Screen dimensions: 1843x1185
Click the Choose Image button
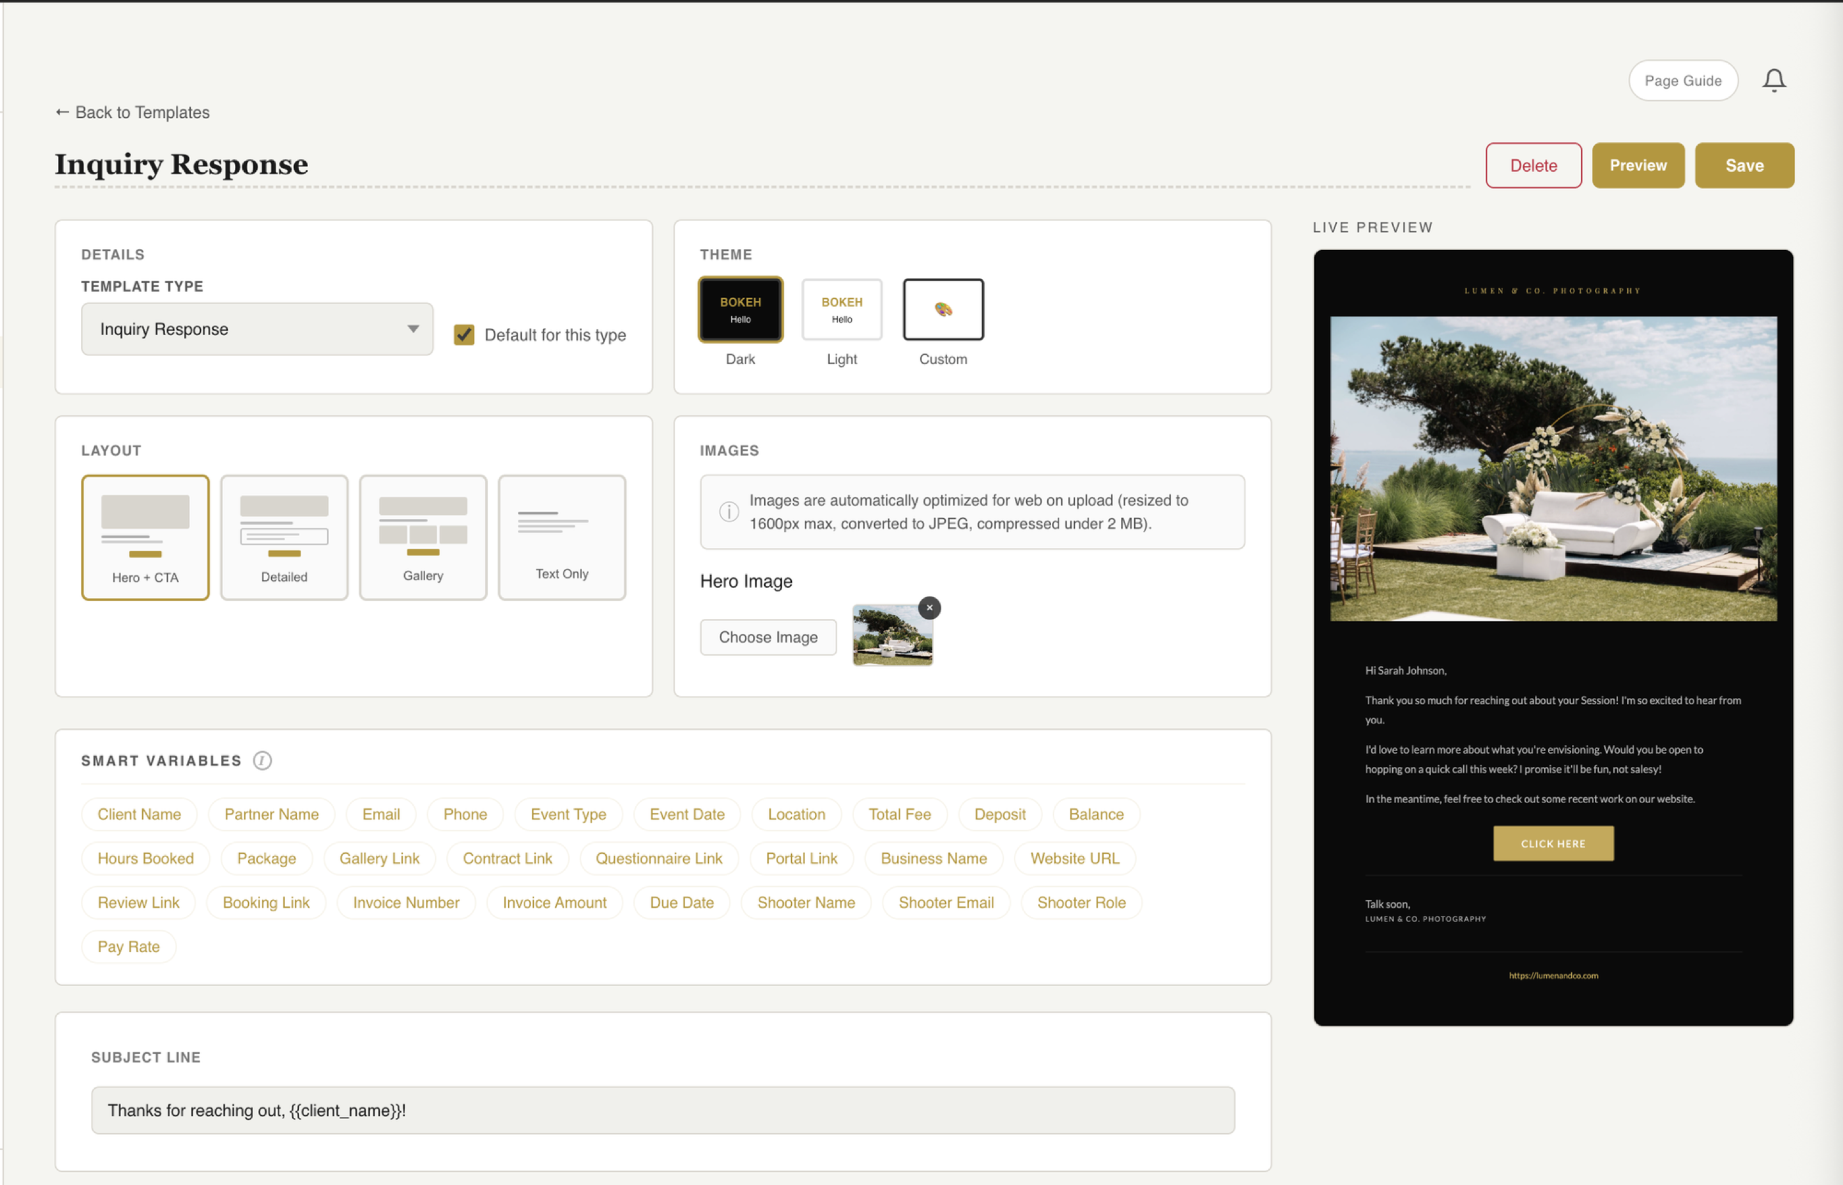point(767,637)
